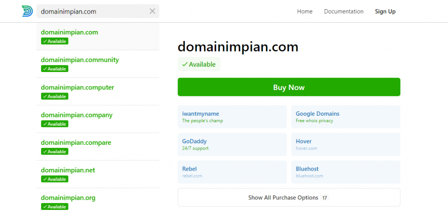Choose Google Domains registrar card
The width and height of the screenshot is (448, 213).
pyautogui.click(x=346, y=117)
